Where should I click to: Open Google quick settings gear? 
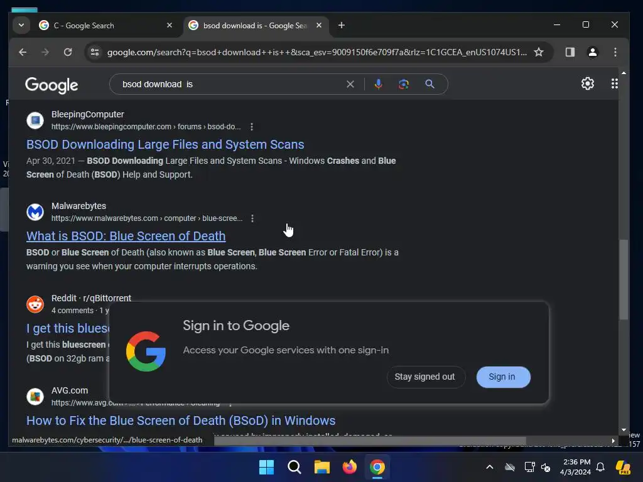click(x=587, y=83)
